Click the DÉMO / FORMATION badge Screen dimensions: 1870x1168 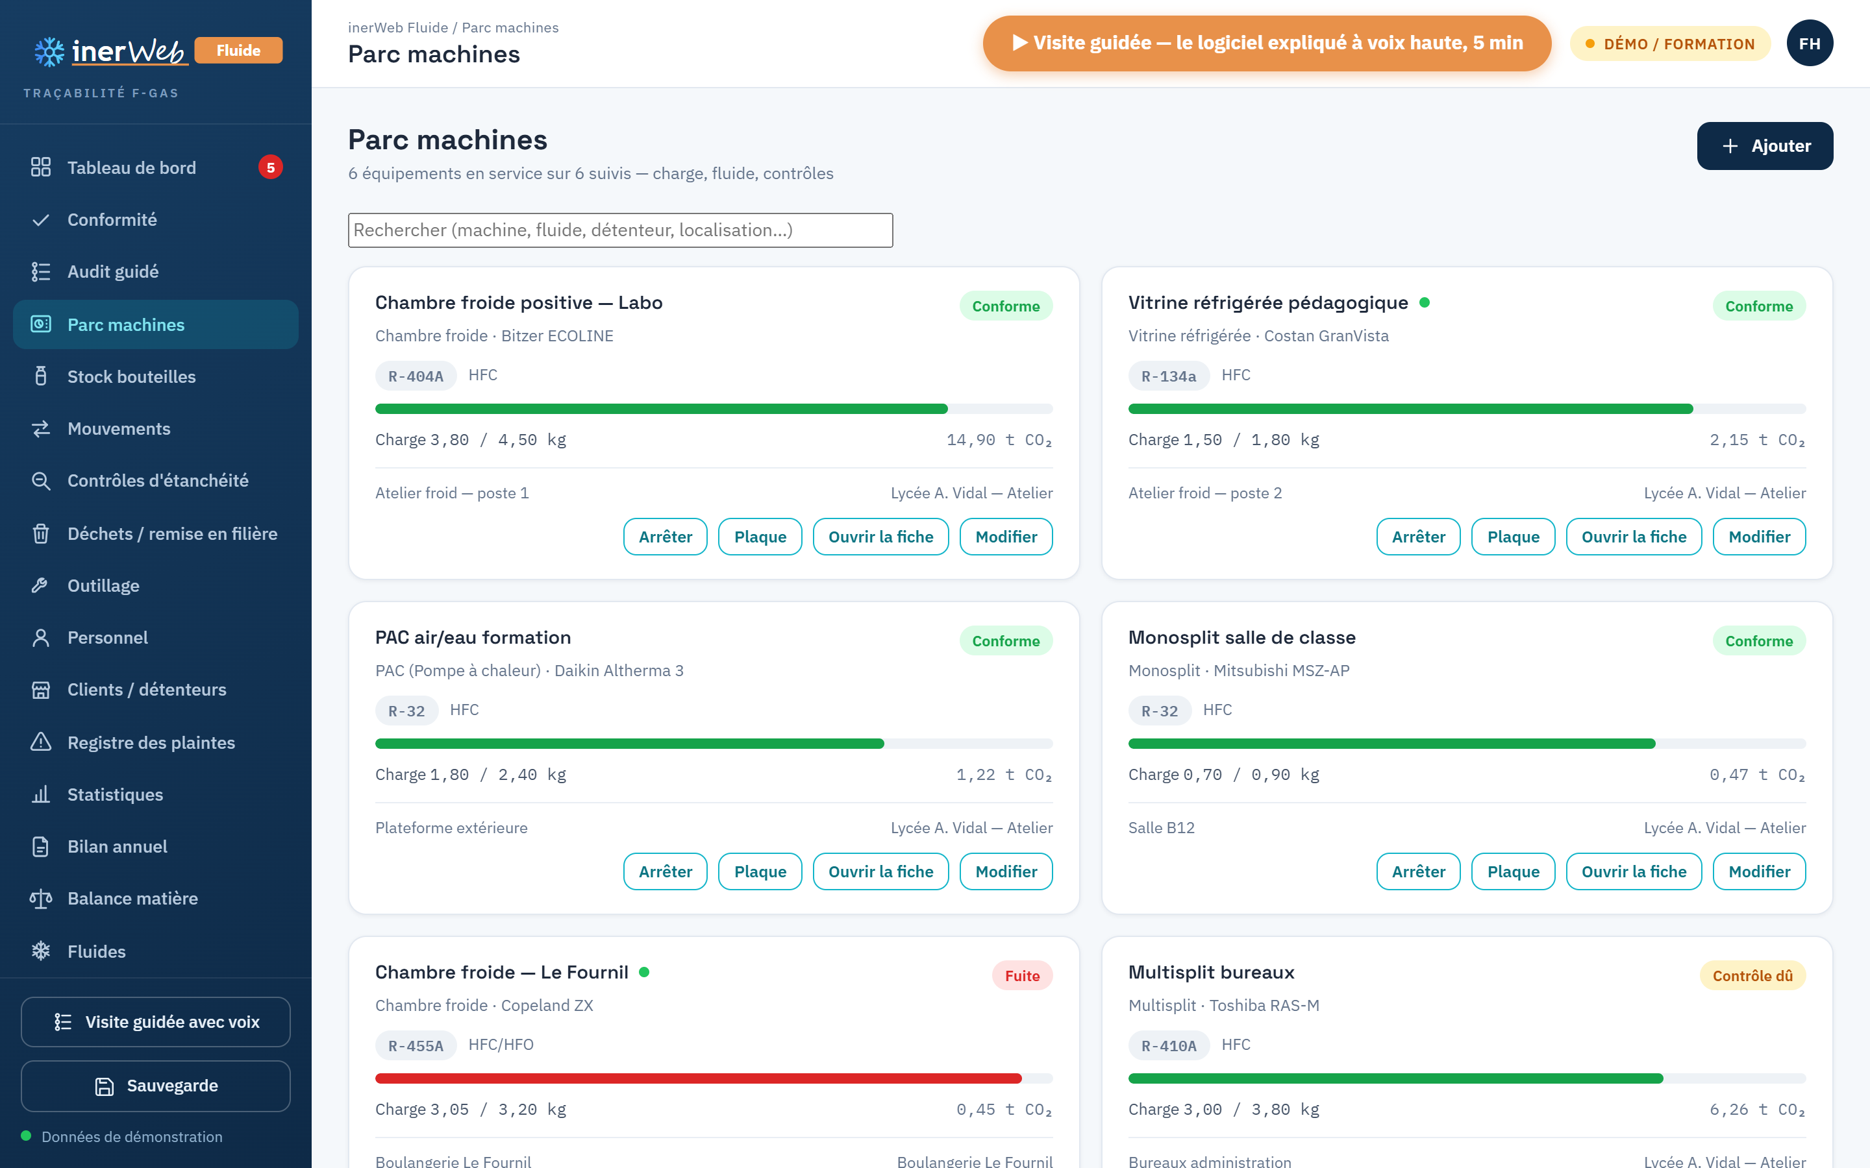pos(1670,43)
